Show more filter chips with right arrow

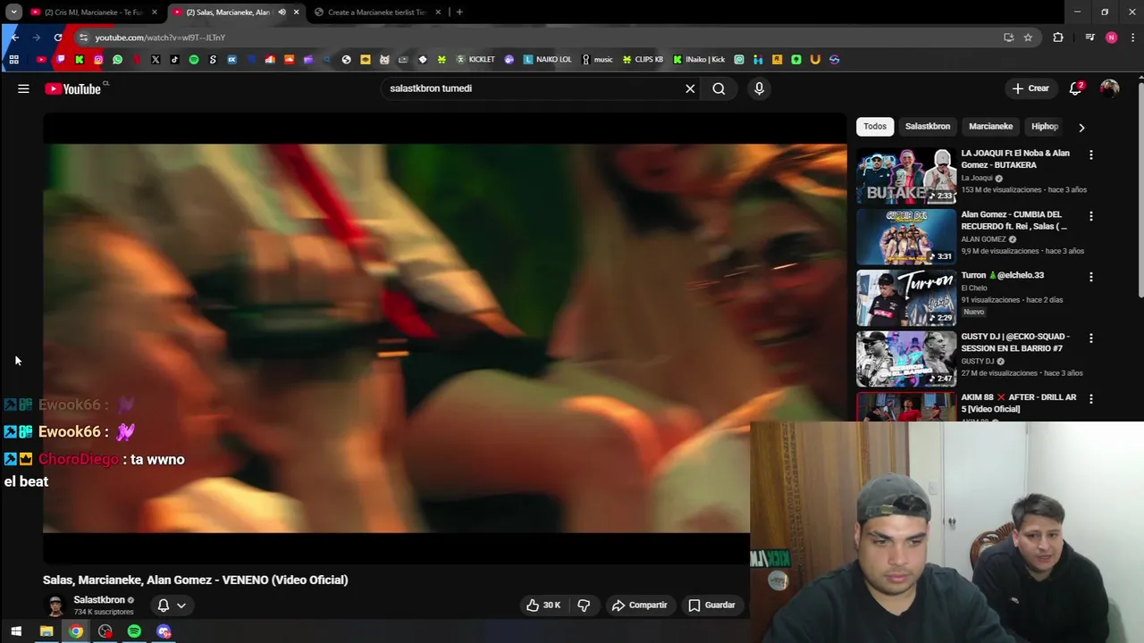1081,127
